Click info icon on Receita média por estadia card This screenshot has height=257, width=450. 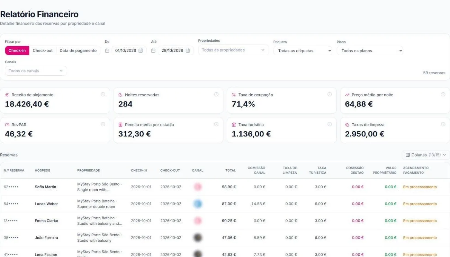[x=216, y=124]
